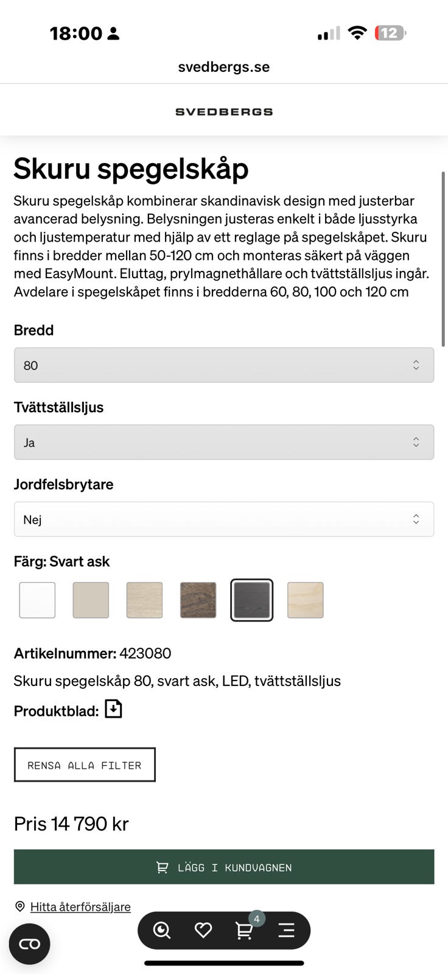Download the Produktblad document
This screenshot has width=448, height=974.
coord(113,709)
